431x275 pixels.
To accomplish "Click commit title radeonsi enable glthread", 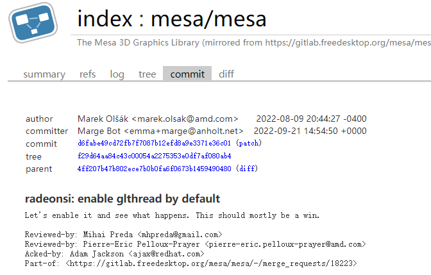I will click(x=123, y=199).
